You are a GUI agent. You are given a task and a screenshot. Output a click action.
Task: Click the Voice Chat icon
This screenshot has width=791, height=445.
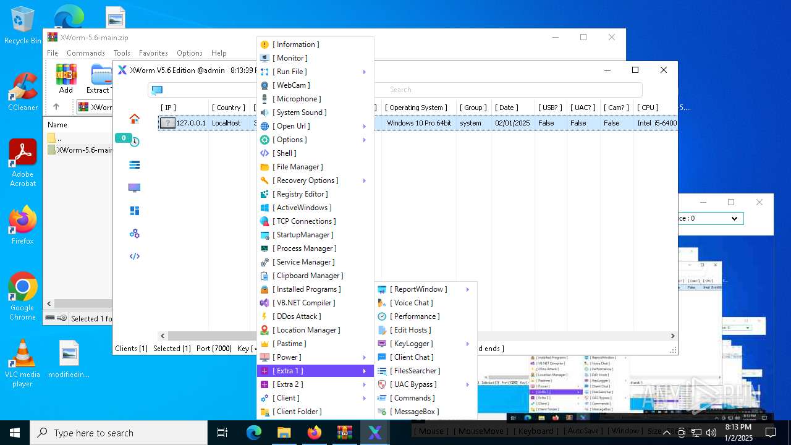382,303
